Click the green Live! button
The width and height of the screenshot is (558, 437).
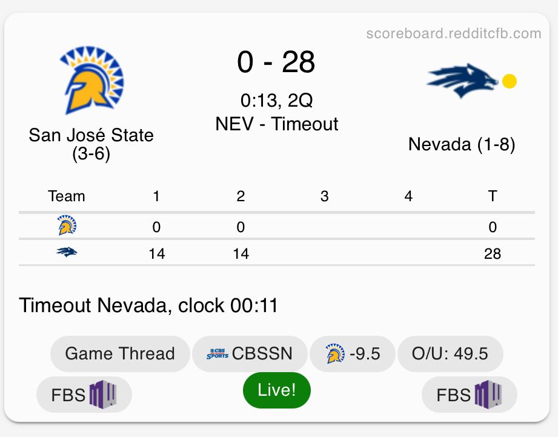pos(277,390)
